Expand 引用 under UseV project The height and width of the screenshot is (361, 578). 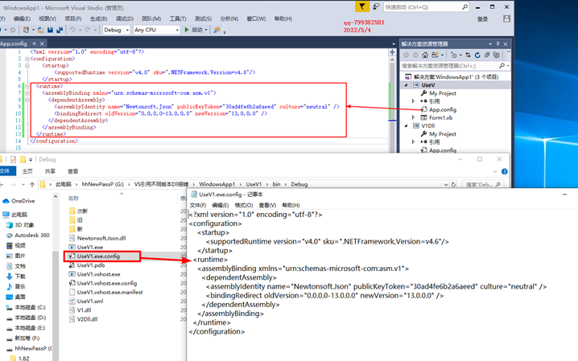[x=413, y=101]
